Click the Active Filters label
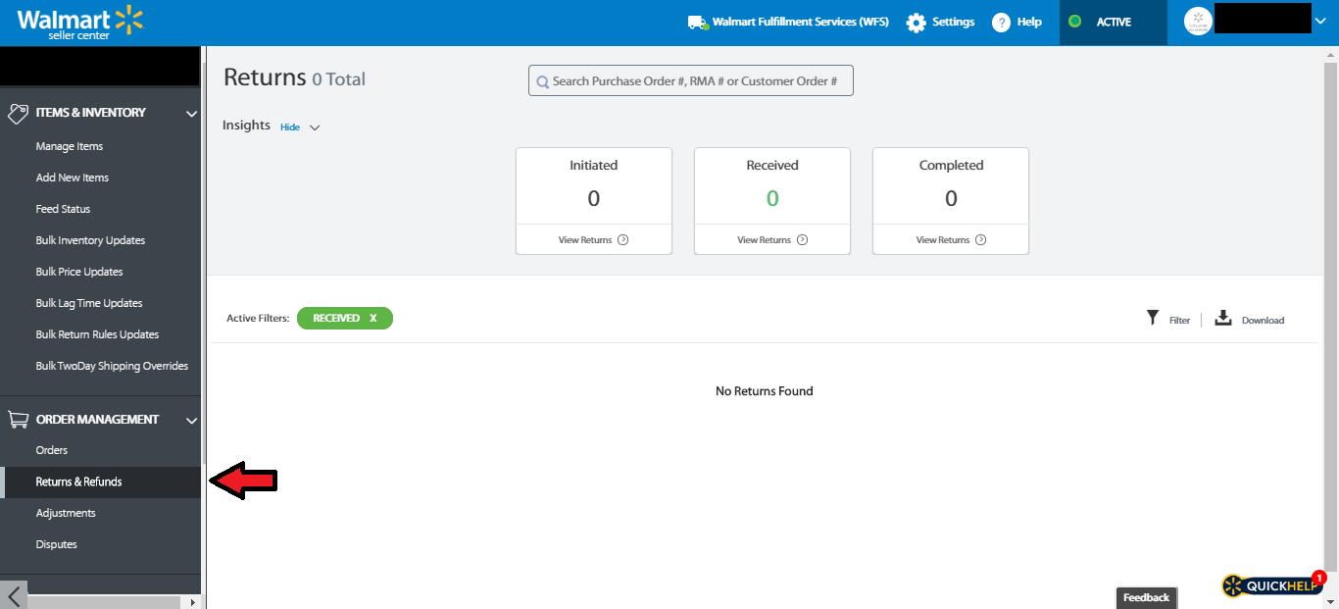 point(258,319)
